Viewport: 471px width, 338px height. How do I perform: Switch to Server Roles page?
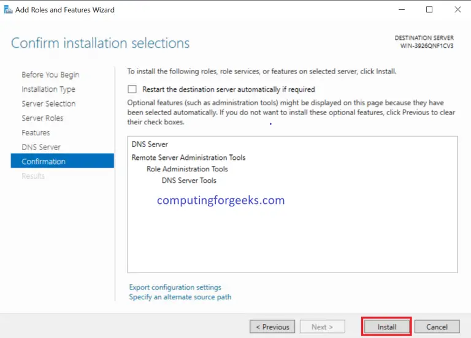pyautogui.click(x=42, y=118)
